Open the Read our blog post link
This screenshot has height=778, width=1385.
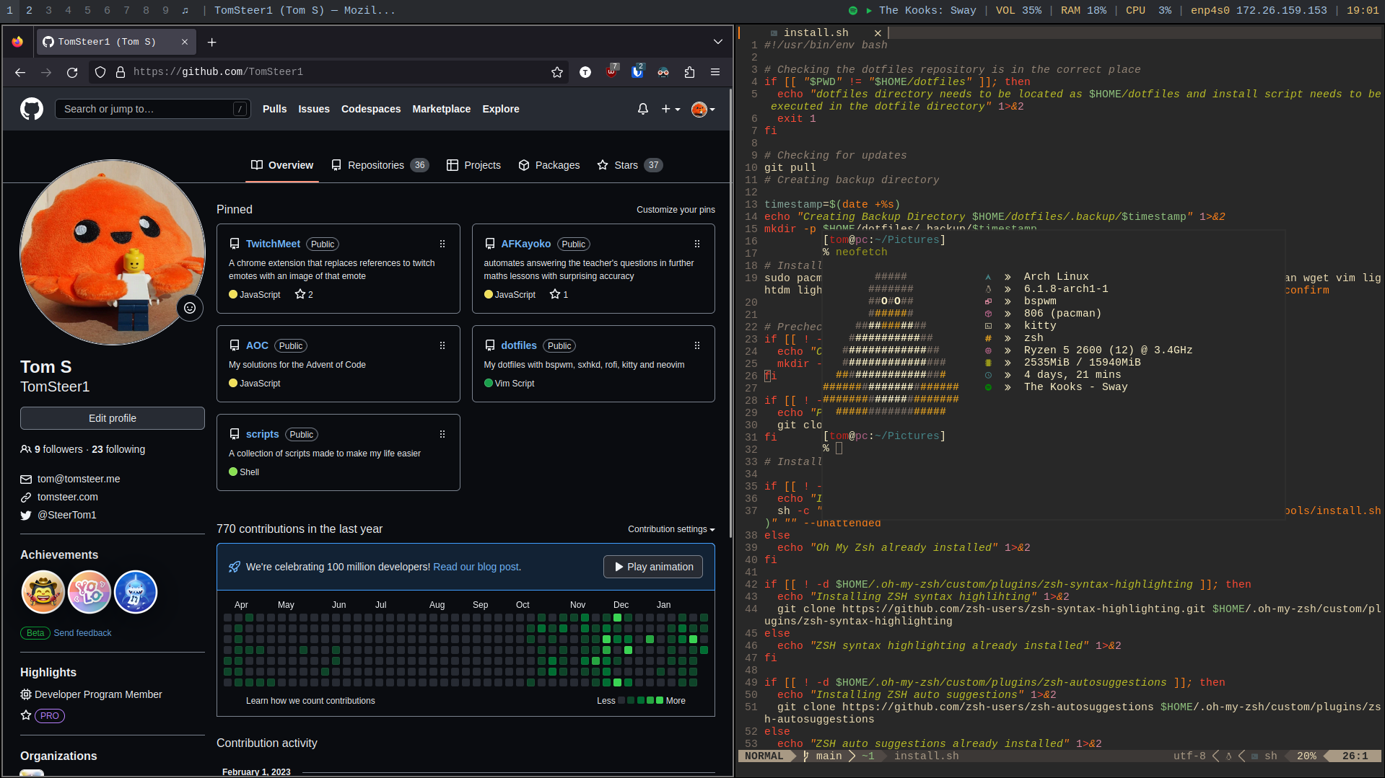pyautogui.click(x=476, y=567)
